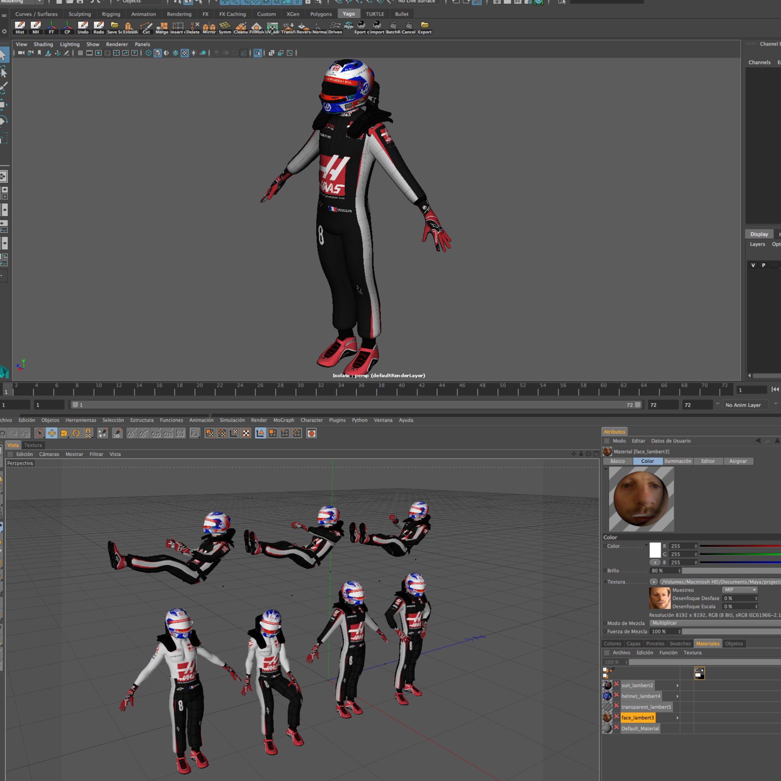This screenshot has height=781, width=781.
Task: Open the Shading viewport menu
Action: point(43,44)
